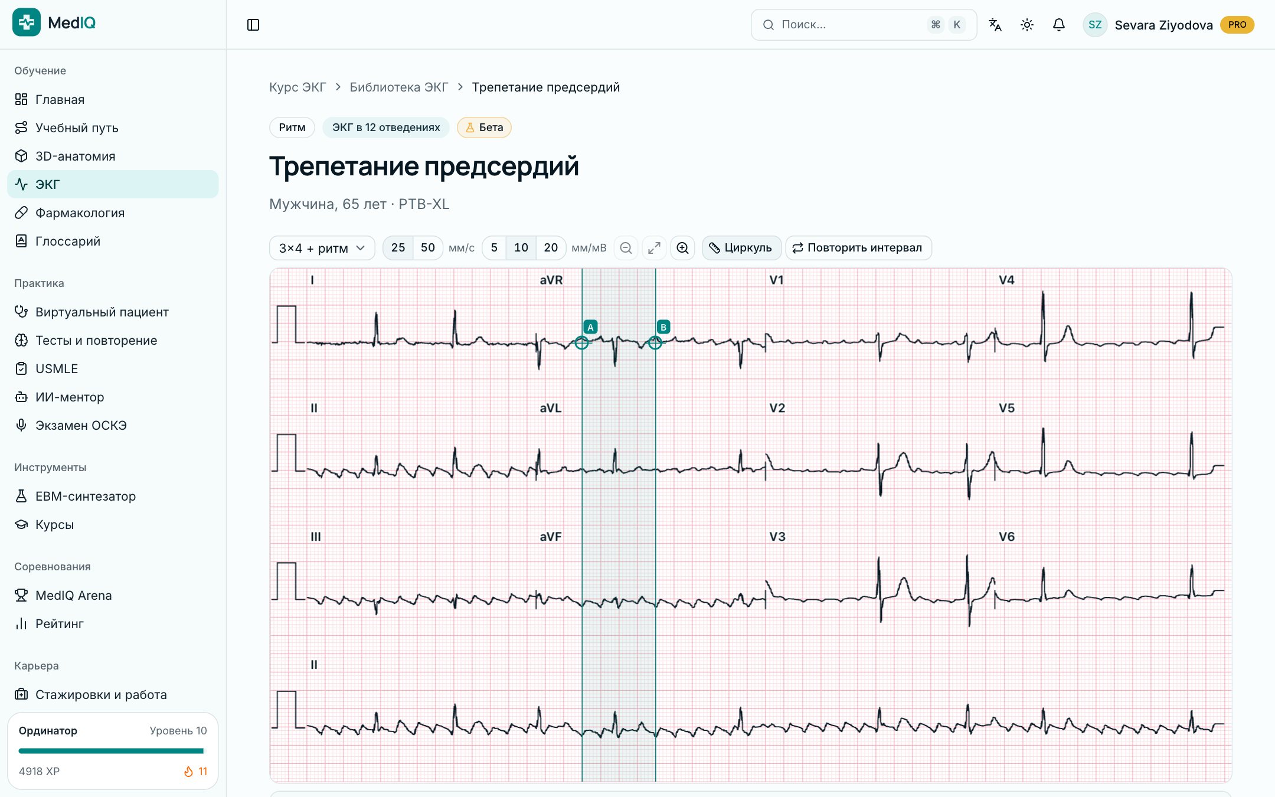Set gain to 20 мм/мВ
This screenshot has width=1275, height=797.
click(551, 248)
